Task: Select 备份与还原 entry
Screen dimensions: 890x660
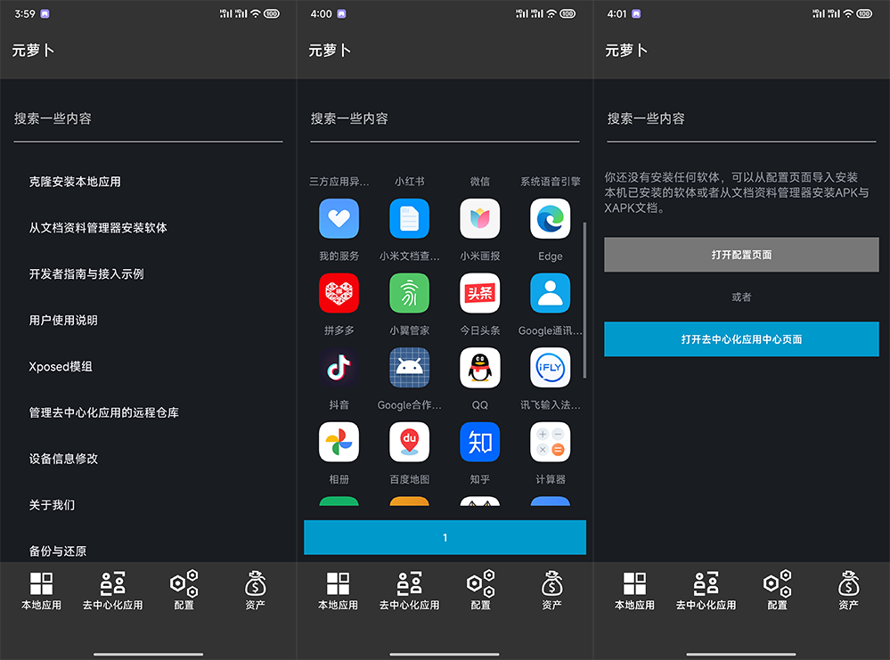Action: point(57,551)
